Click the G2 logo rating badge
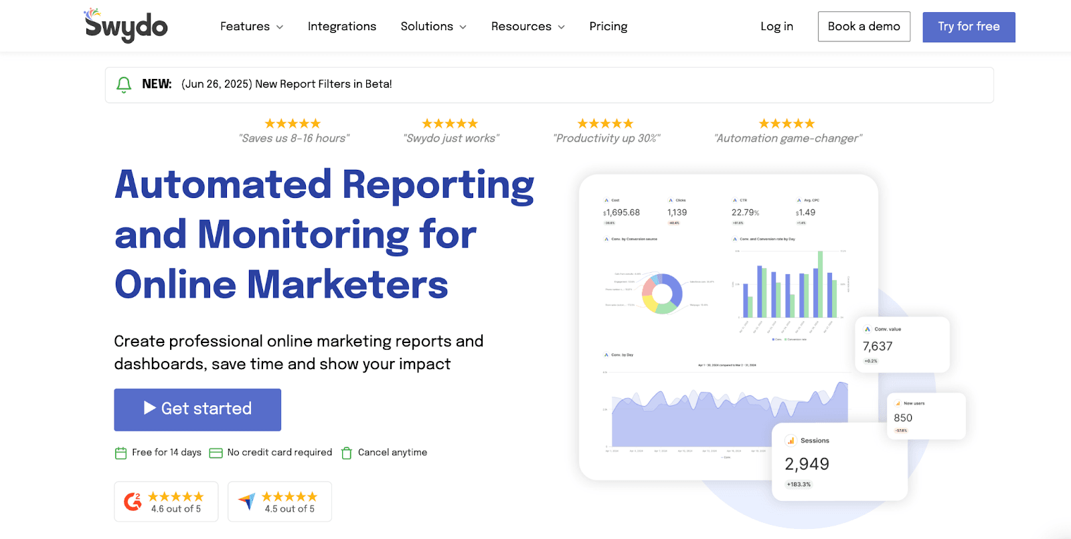1071x539 pixels. click(x=133, y=502)
